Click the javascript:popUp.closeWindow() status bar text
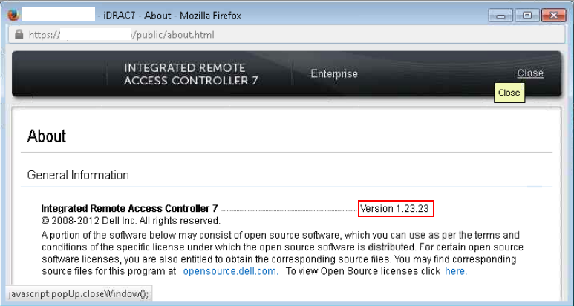 [x=79, y=294]
